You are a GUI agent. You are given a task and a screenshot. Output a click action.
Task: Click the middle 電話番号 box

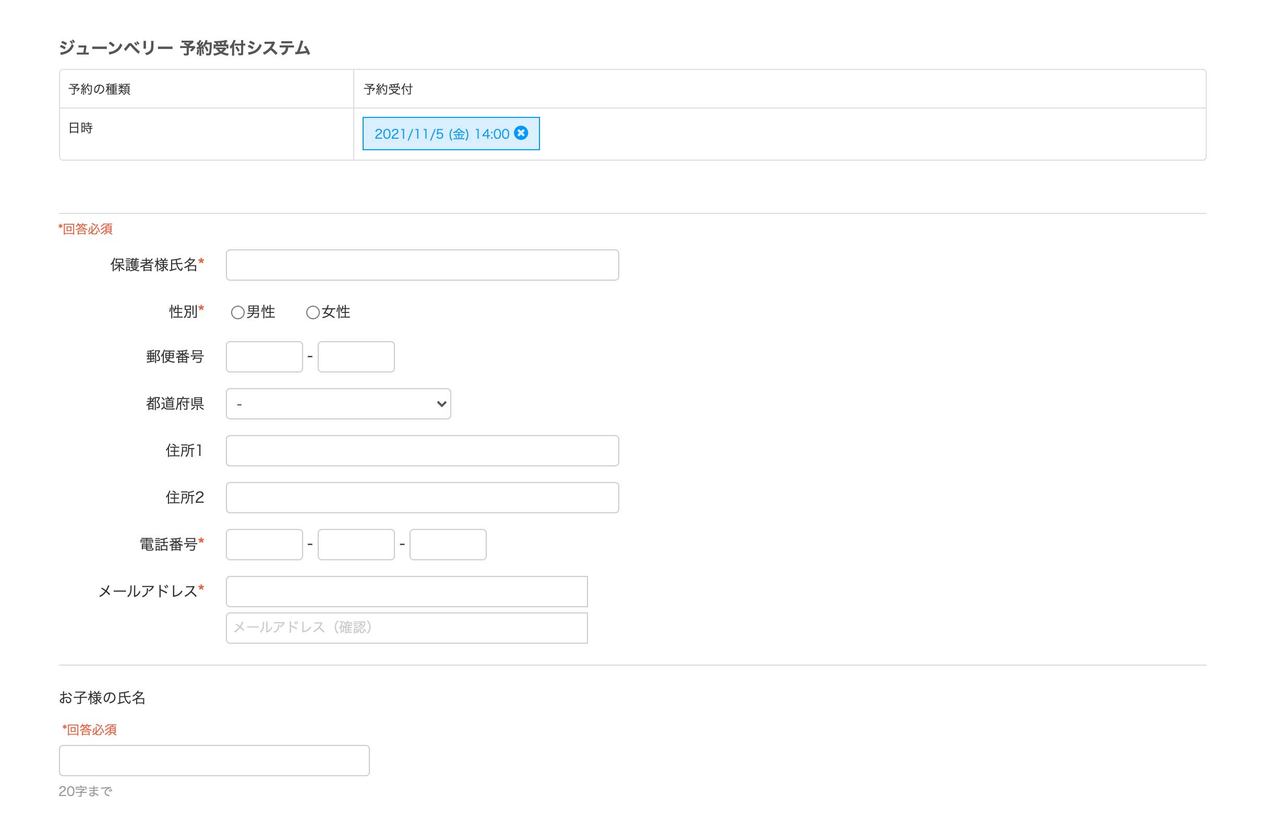(356, 545)
